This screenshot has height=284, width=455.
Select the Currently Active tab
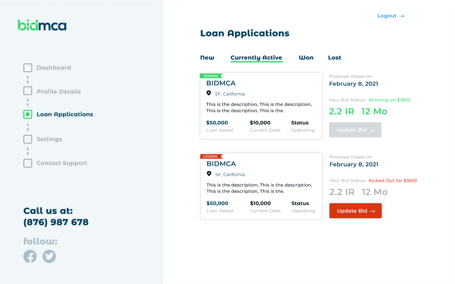pos(256,58)
